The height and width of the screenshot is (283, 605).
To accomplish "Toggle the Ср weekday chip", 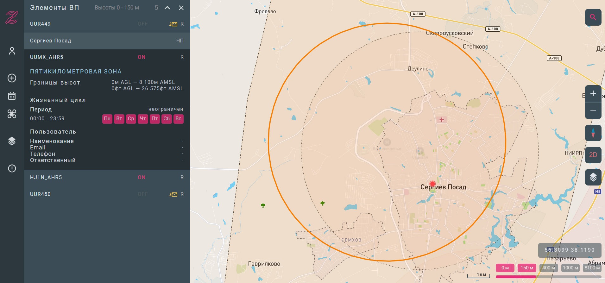I will 131,119.
